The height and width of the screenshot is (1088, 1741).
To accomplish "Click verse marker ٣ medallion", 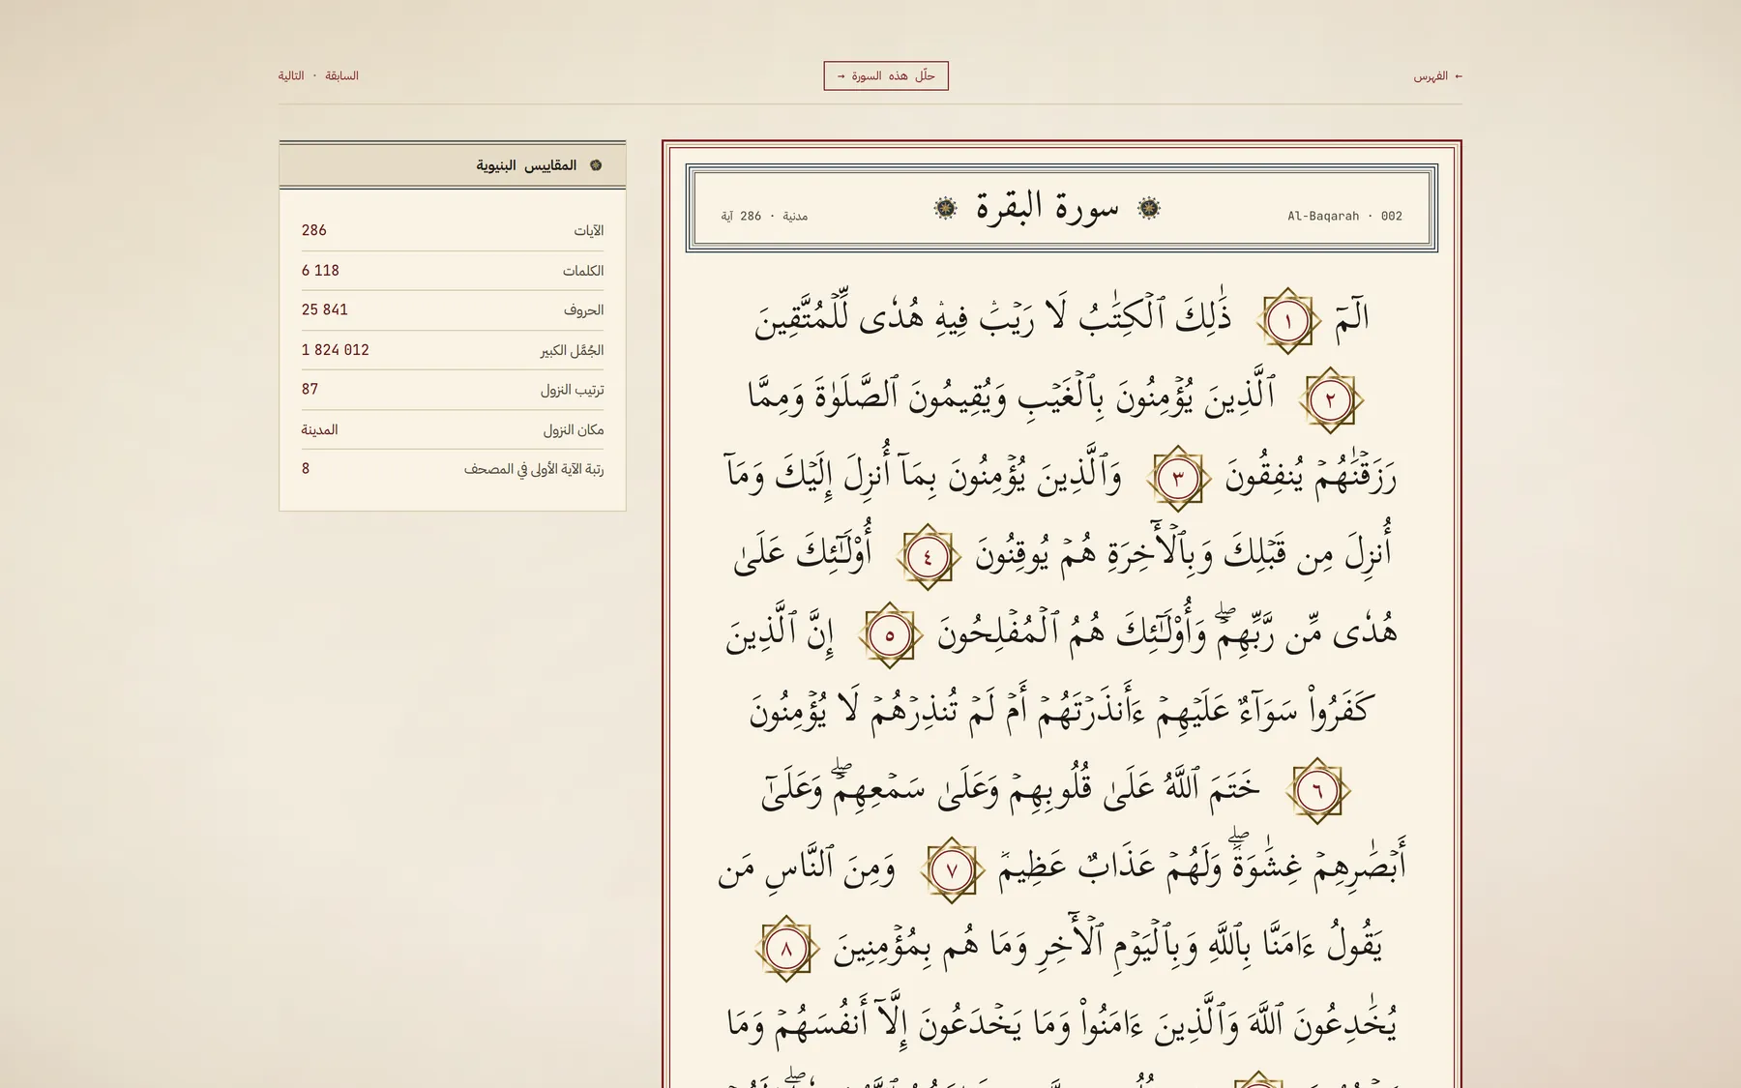I will point(1178,478).
